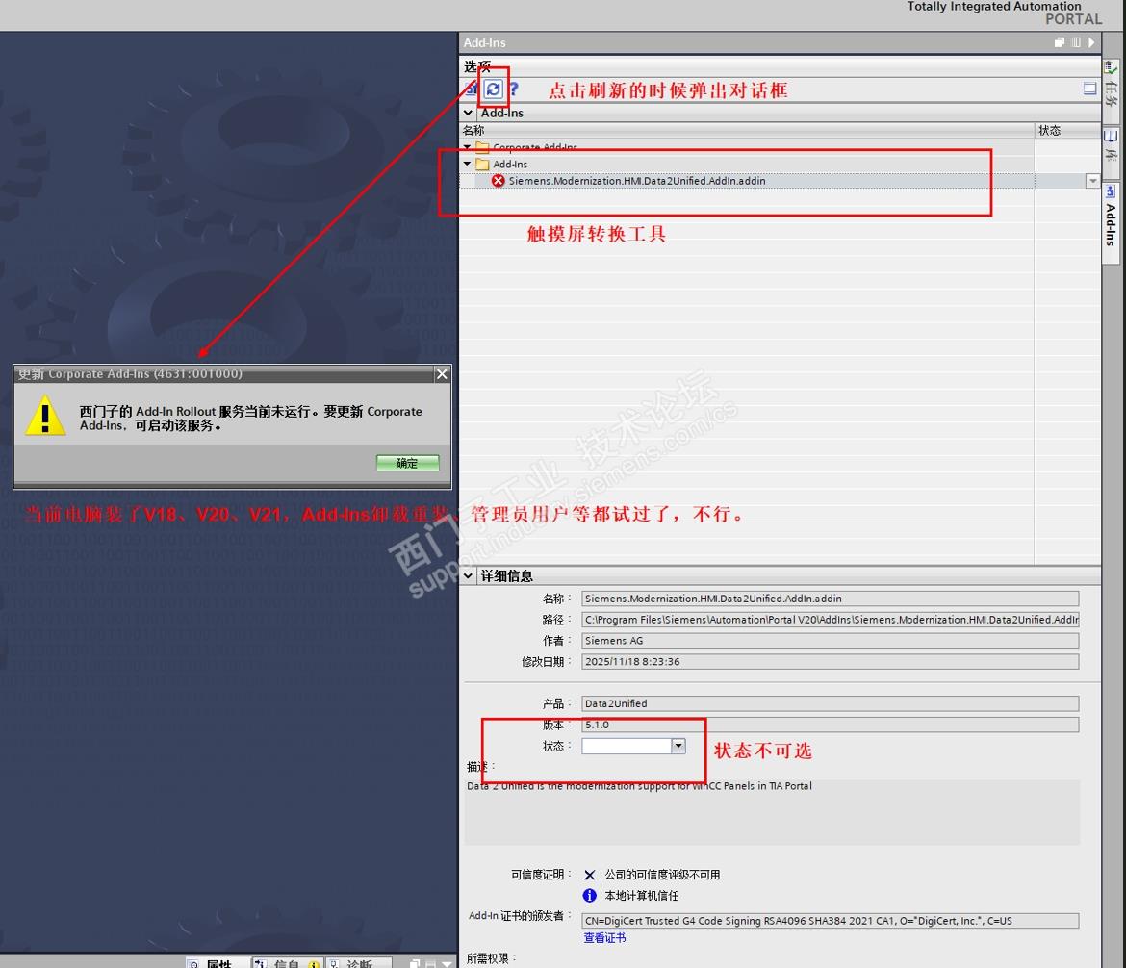The height and width of the screenshot is (968, 1126).
Task: Click the 修改日期 field 2025/11/18 8:23:36
Action: click(x=831, y=661)
